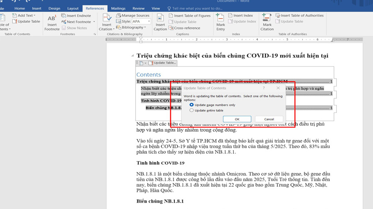The height and width of the screenshot is (209, 373).
Task: Click the Next Footnote icon
Action: [63, 21]
